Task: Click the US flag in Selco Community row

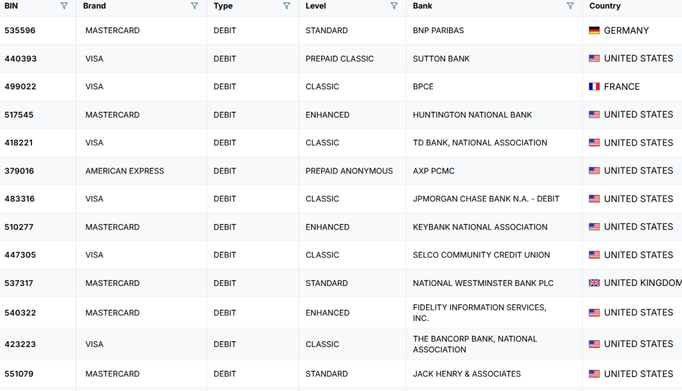Action: [x=594, y=255]
